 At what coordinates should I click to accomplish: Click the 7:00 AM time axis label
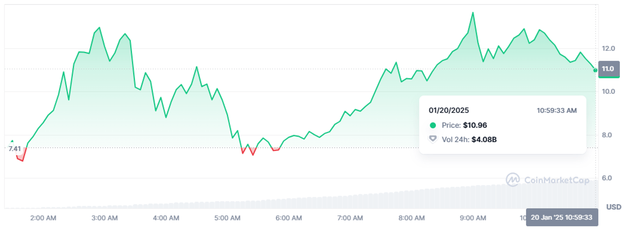click(350, 218)
